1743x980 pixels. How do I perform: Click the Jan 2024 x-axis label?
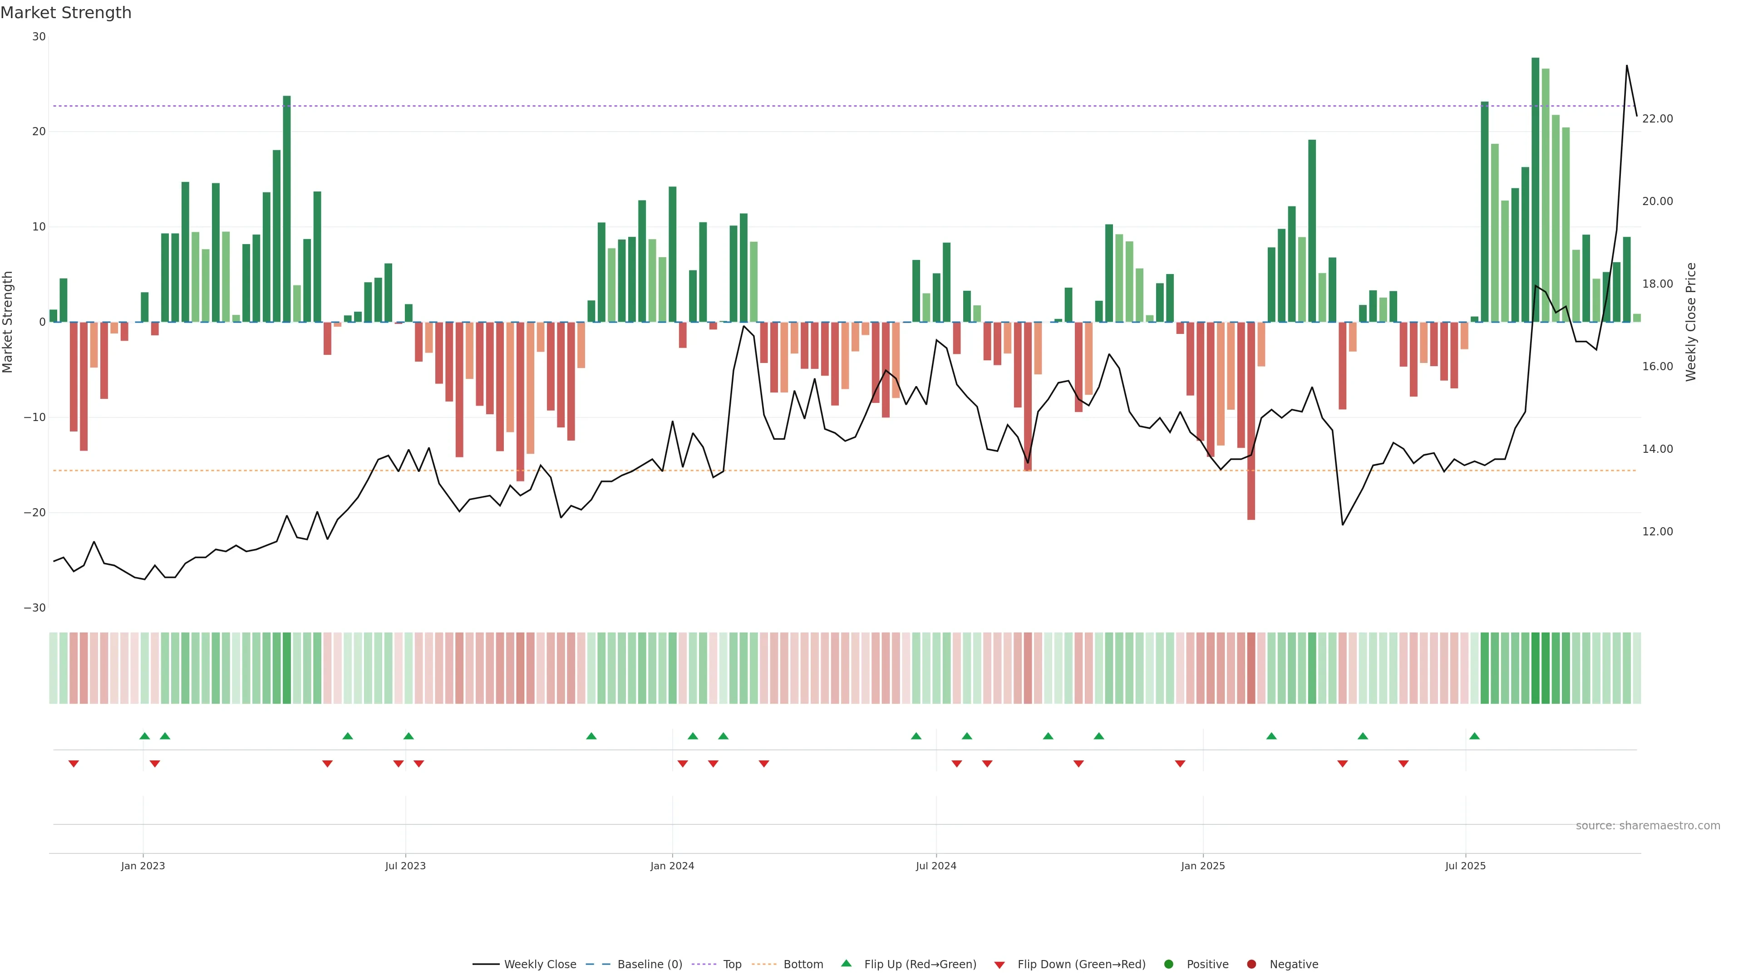[x=672, y=866]
